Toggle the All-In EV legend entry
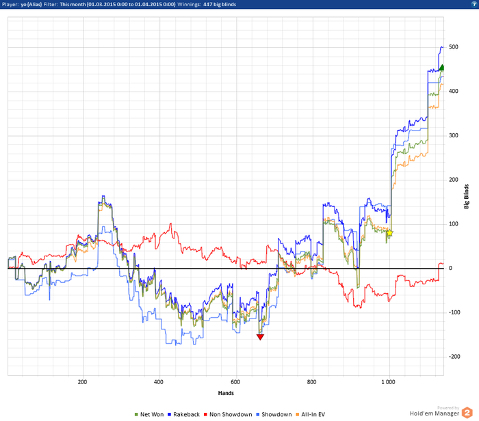This screenshot has height=421, width=479. (x=311, y=414)
